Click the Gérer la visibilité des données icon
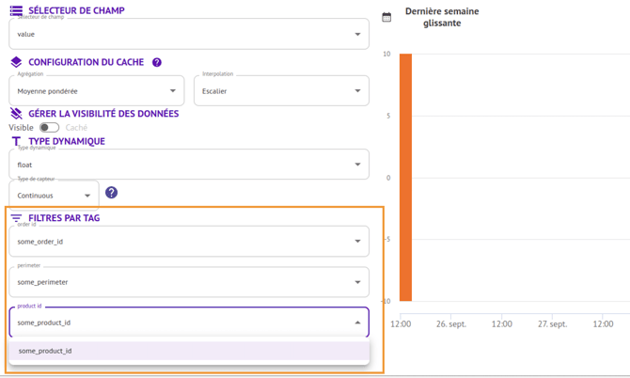Screen dimensions: 630x378 click(16, 114)
